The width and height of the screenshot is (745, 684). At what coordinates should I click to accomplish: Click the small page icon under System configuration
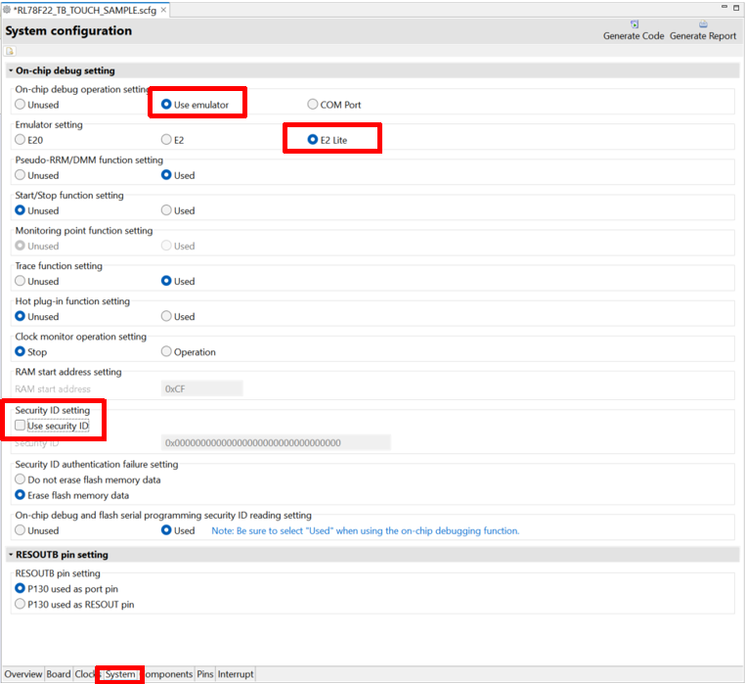point(10,51)
